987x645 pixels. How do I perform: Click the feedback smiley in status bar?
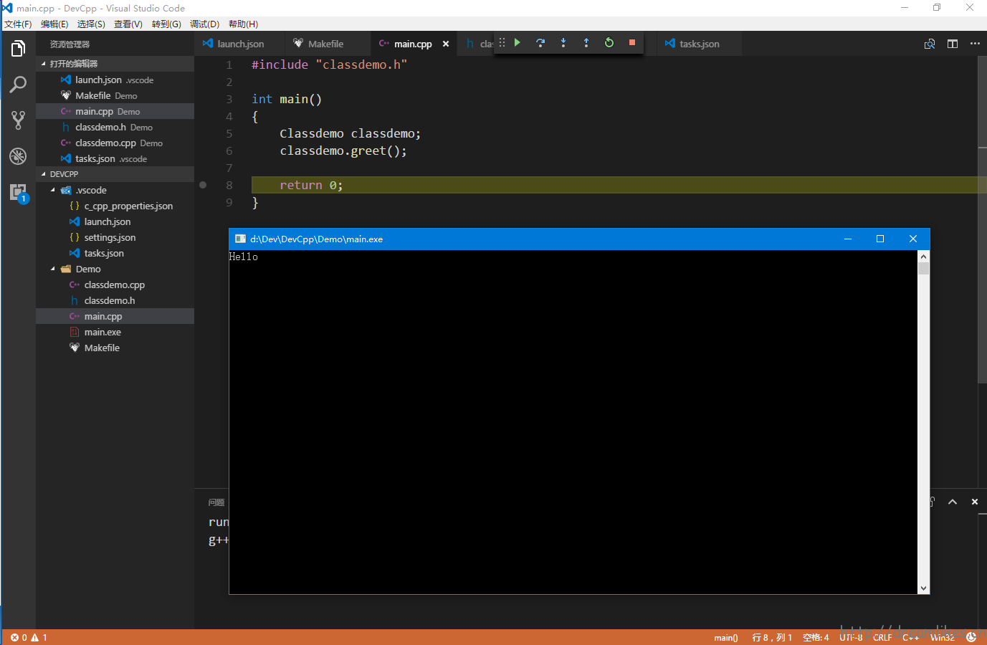click(x=971, y=637)
